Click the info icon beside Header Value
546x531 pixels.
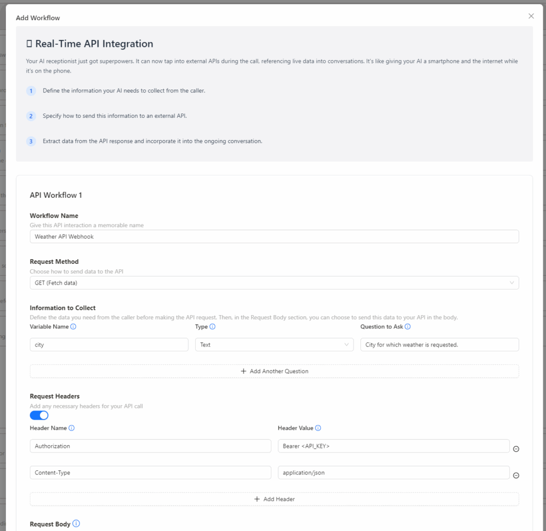pos(318,428)
